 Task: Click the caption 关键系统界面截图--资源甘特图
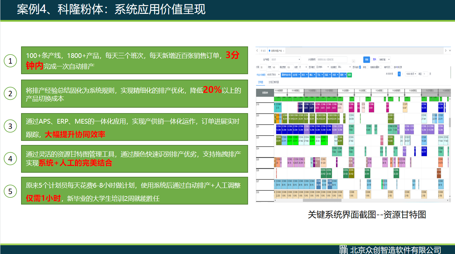pyautogui.click(x=367, y=214)
